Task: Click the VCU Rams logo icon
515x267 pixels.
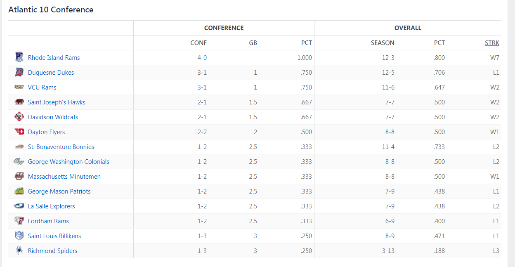Action: (19, 87)
